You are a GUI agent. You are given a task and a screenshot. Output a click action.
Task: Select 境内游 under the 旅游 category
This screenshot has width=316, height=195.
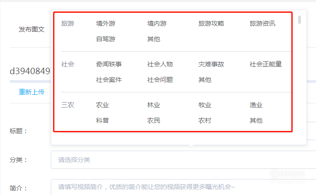click(157, 24)
